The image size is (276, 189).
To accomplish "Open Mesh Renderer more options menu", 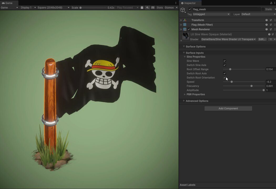I will click(x=275, y=29).
